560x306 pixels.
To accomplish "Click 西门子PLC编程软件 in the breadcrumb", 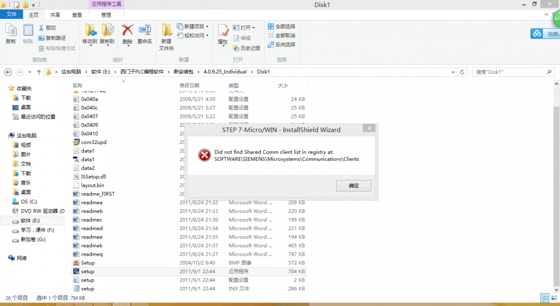I will pos(142,72).
